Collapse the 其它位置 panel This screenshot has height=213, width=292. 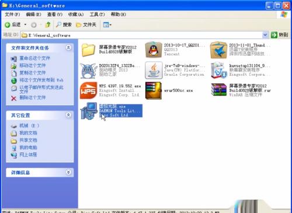tap(68, 115)
